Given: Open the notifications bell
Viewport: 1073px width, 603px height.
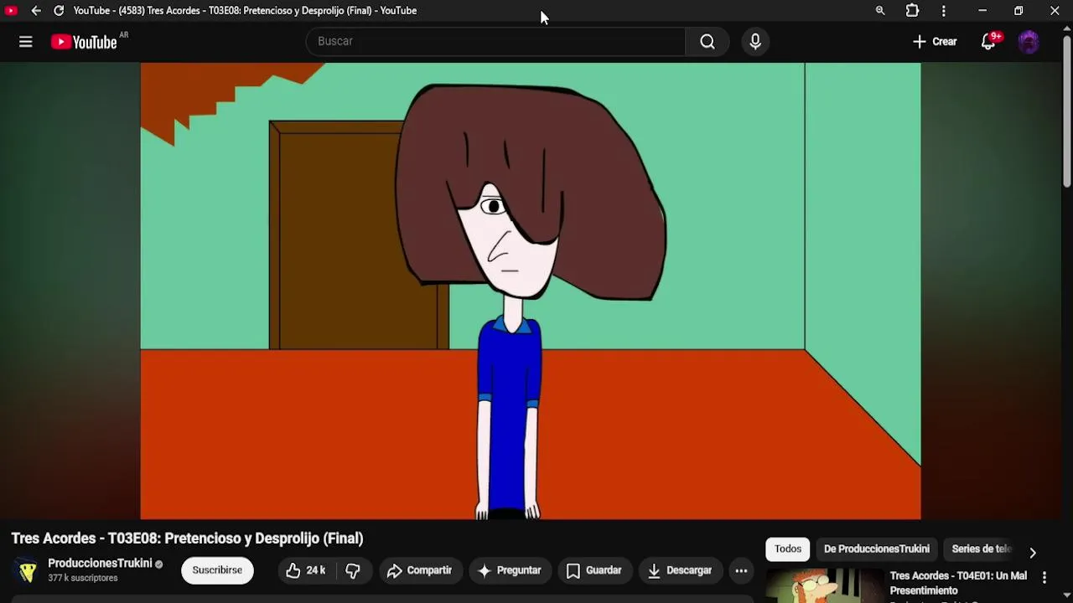Looking at the screenshot, I should (x=989, y=42).
